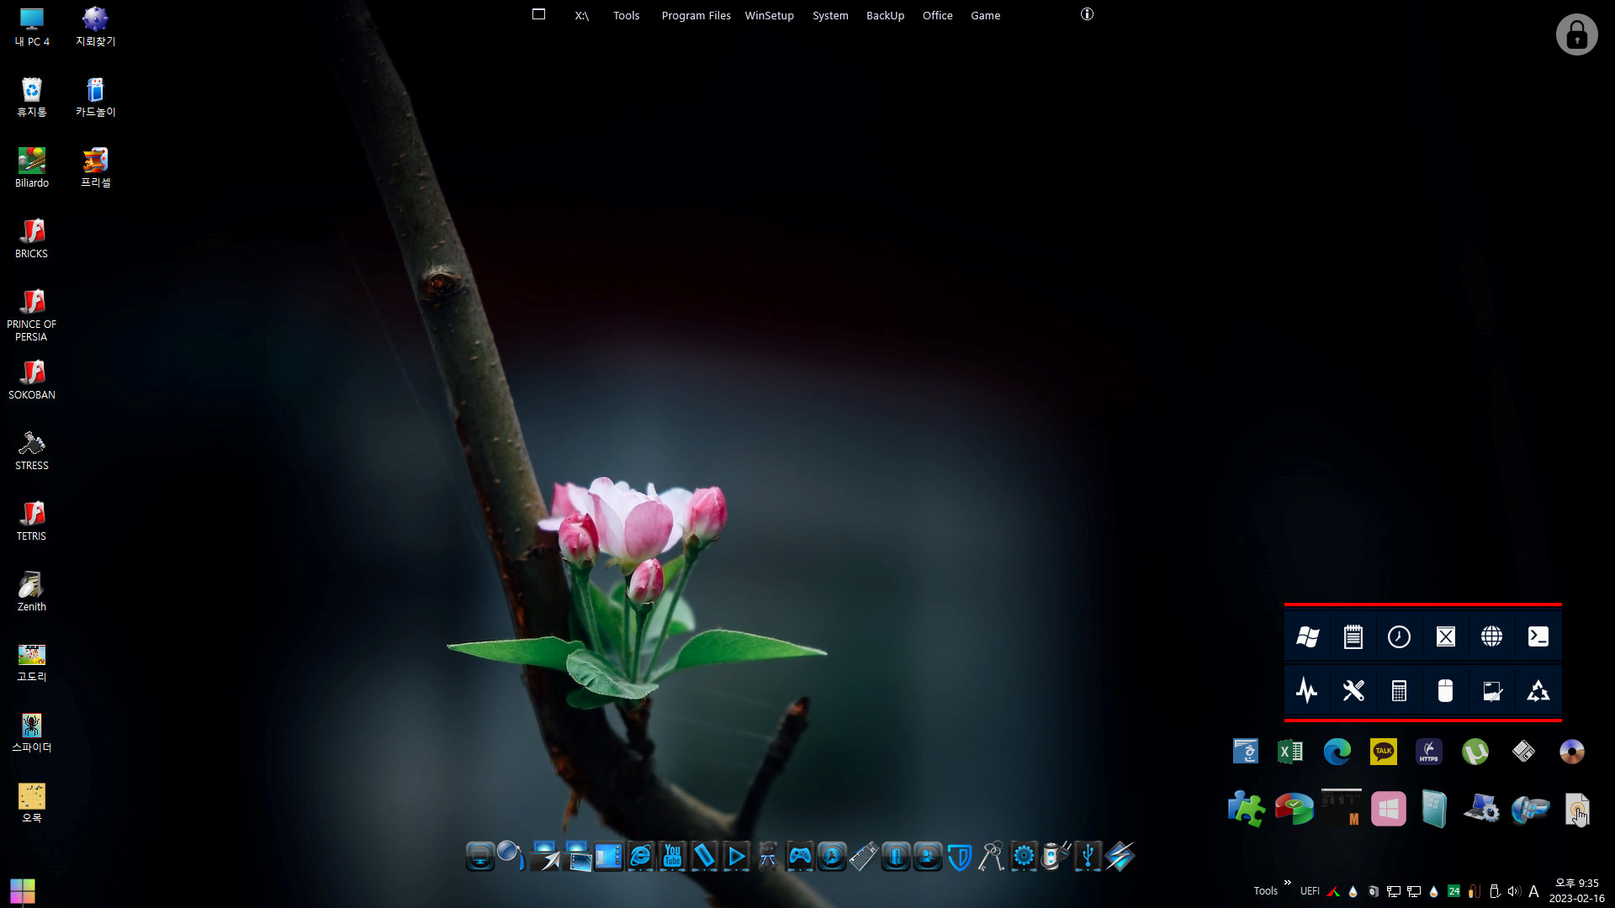Launch the Excel icon
Screen dimensions: 1615x908
pyautogui.click(x=1290, y=751)
